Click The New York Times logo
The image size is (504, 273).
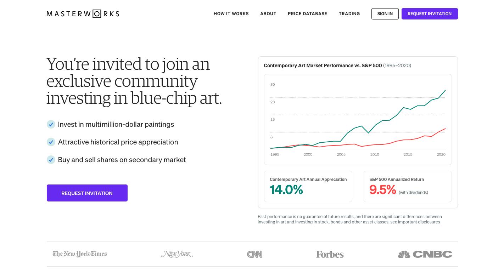click(x=80, y=254)
